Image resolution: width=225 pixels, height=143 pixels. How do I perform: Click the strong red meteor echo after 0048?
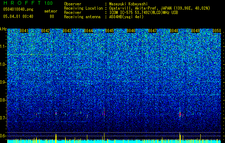tap(180, 114)
